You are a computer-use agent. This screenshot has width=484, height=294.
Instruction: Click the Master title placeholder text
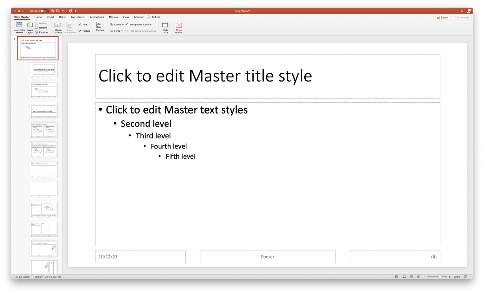[205, 76]
